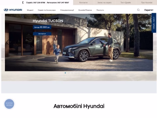
Task: Go to previous slide arrow
Action: point(8,42)
